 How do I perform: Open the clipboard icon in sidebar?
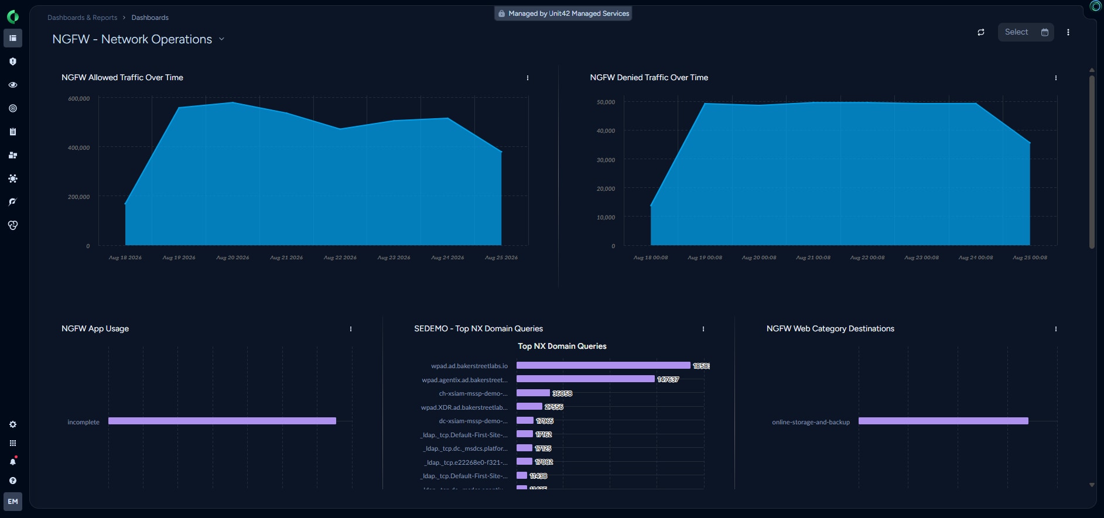tap(13, 132)
